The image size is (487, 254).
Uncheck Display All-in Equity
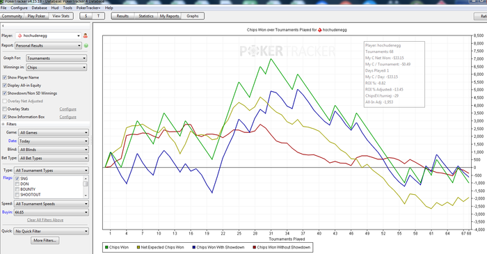pos(4,85)
